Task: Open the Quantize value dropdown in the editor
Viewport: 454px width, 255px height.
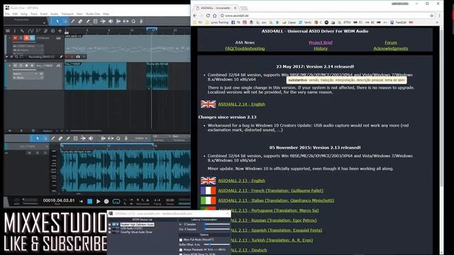Action: [162, 136]
